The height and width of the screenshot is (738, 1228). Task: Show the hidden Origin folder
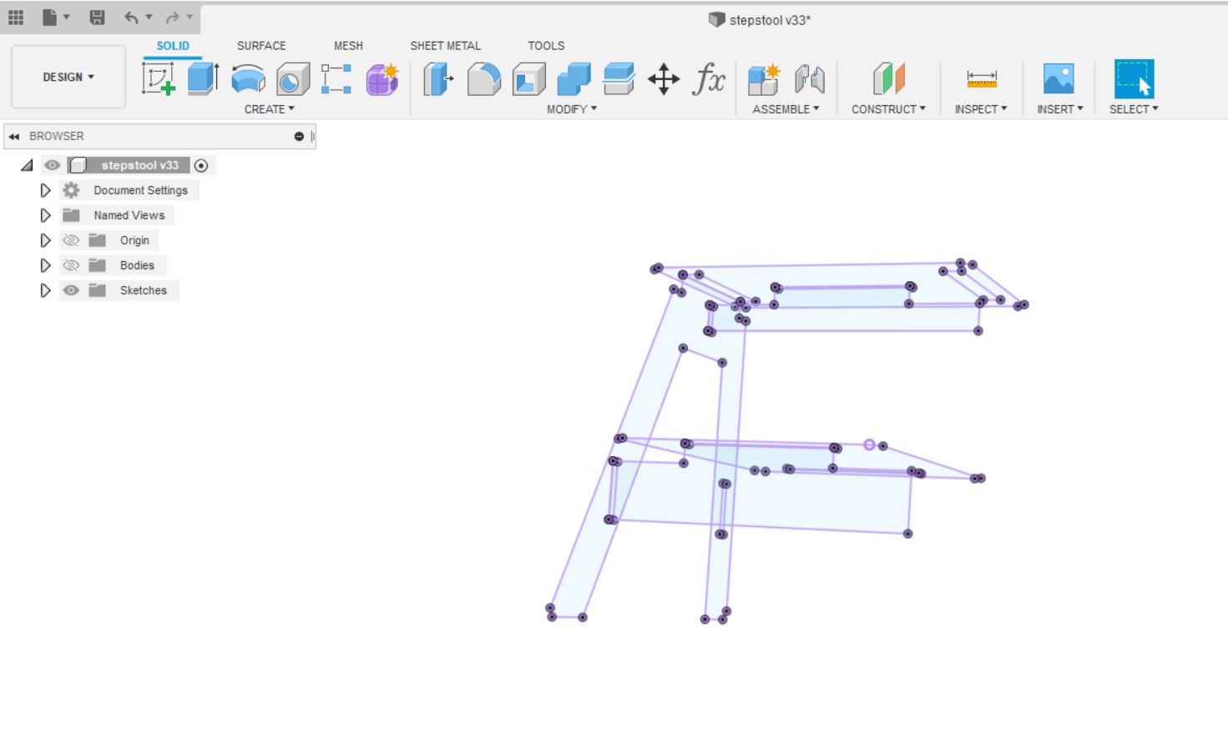pyautogui.click(x=72, y=240)
